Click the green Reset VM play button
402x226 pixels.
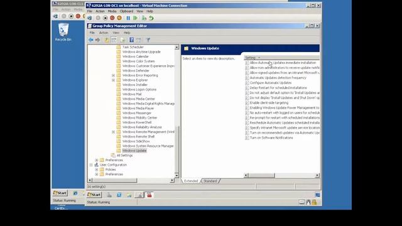click(x=136, y=18)
